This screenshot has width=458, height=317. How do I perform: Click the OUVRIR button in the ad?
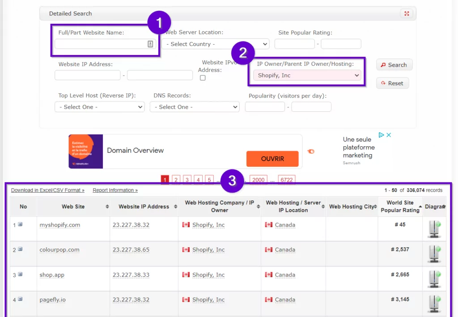coord(272,159)
